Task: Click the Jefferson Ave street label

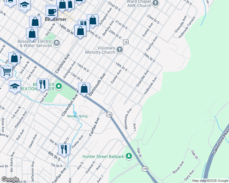Action: click(33, 172)
